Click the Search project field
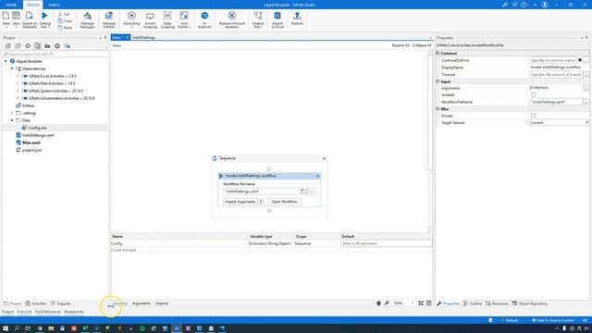 tap(55, 54)
